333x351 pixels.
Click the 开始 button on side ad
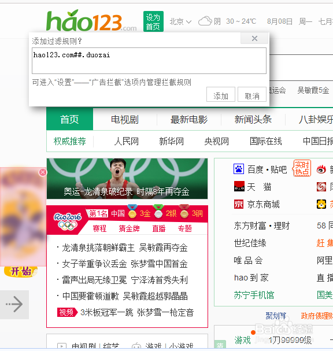(x=21, y=272)
